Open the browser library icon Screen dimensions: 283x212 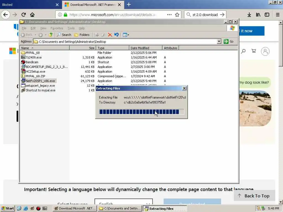tap(258, 15)
